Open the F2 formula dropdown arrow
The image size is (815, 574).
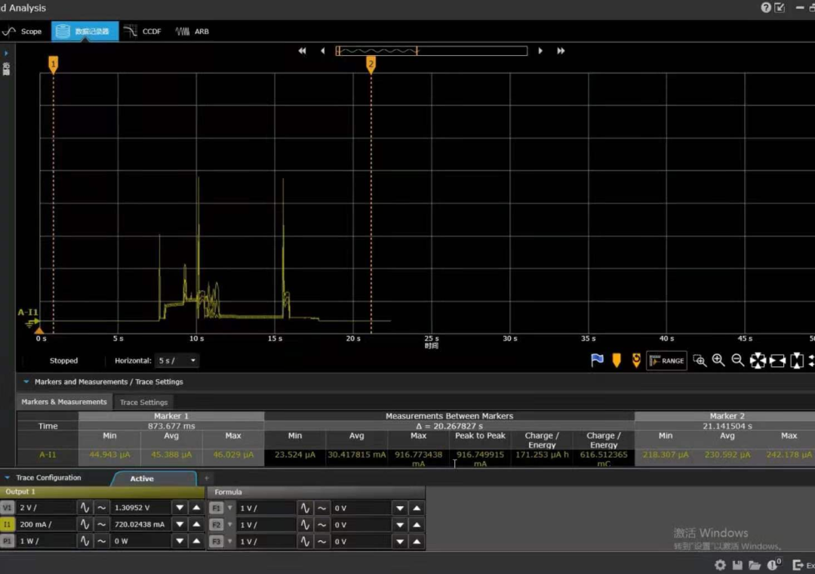point(229,525)
